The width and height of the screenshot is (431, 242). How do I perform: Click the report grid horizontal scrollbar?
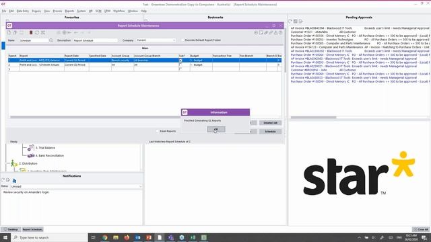click(x=95, y=117)
